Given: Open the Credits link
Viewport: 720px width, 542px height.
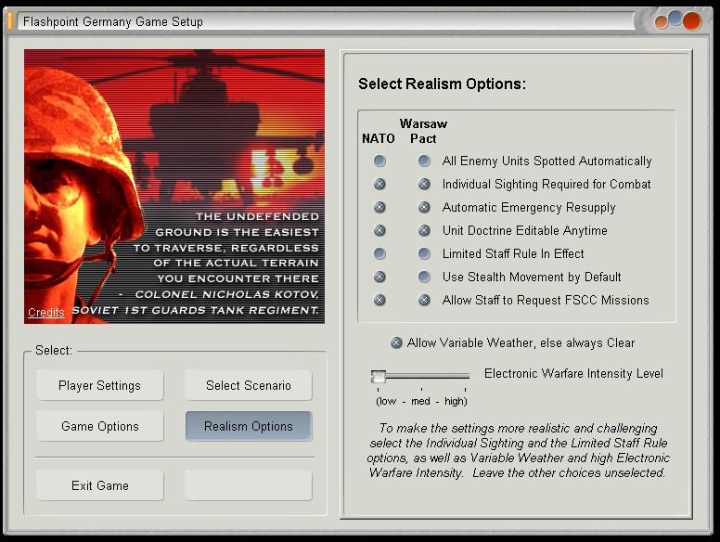Looking at the screenshot, I should tap(45, 313).
